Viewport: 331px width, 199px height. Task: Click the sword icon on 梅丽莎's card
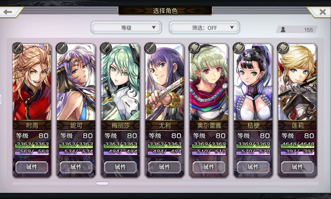(106, 48)
